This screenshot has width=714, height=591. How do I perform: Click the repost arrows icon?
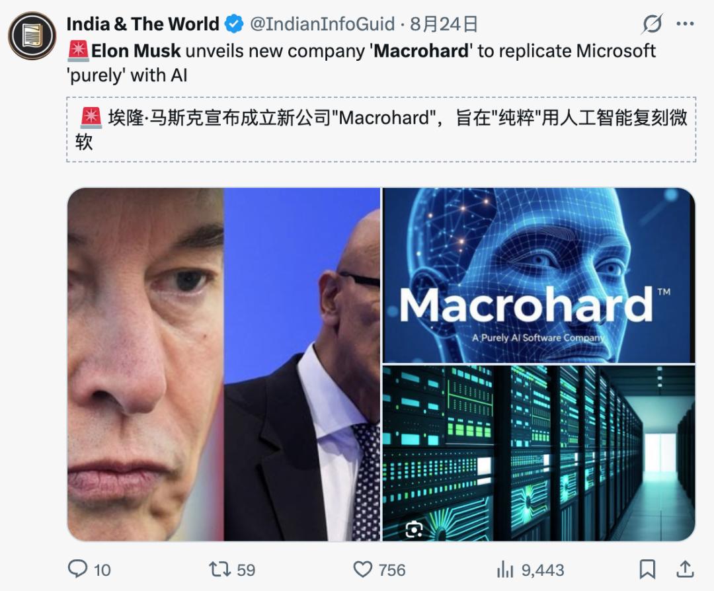[219, 569]
